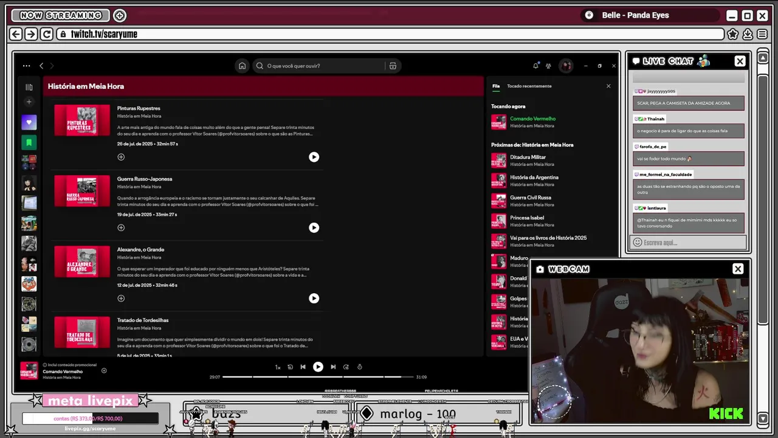This screenshot has height=438, width=778.
Task: Open sidebar playlist below Your Episodes
Action: point(29,162)
